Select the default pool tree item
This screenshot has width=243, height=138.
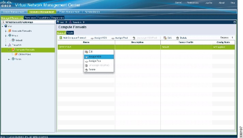tap(19, 40)
